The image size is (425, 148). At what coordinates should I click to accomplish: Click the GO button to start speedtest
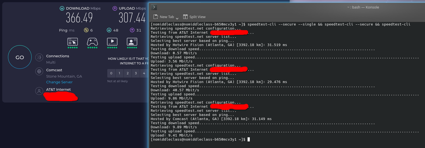[x=20, y=57]
